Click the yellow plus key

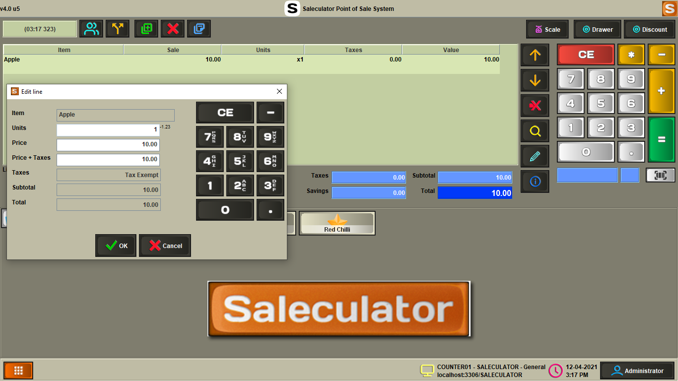(x=662, y=91)
